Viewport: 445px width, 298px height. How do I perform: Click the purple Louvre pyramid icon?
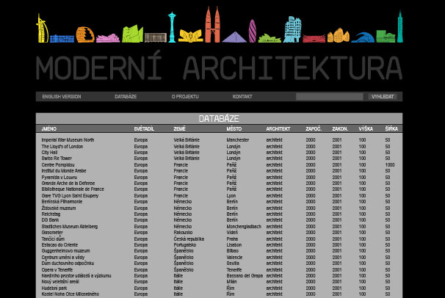(x=234, y=37)
